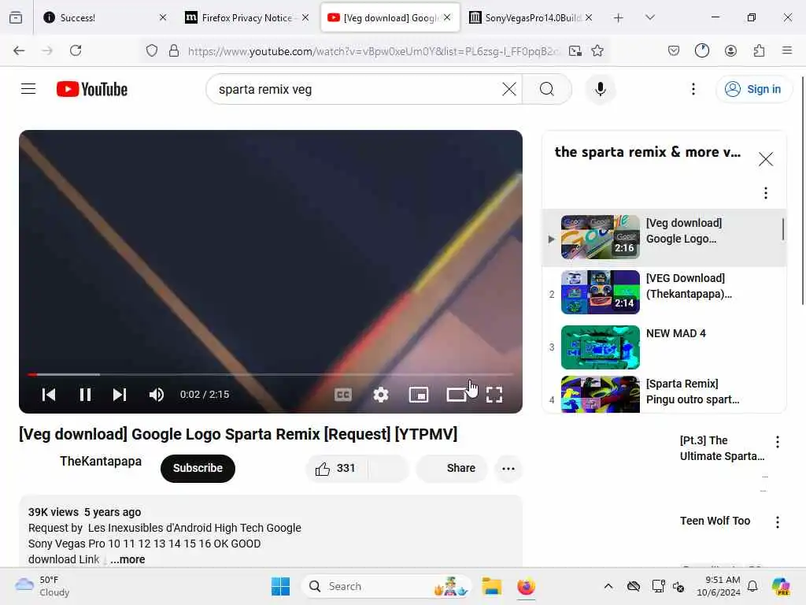Image resolution: width=806 pixels, height=605 pixels.
Task: Open notifications bell in taskbar
Action: (x=752, y=586)
